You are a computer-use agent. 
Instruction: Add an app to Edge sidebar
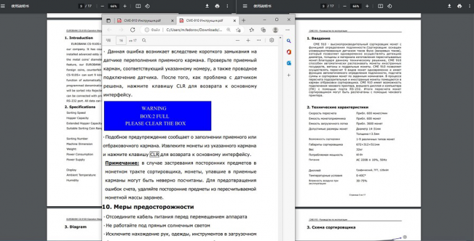point(289,74)
